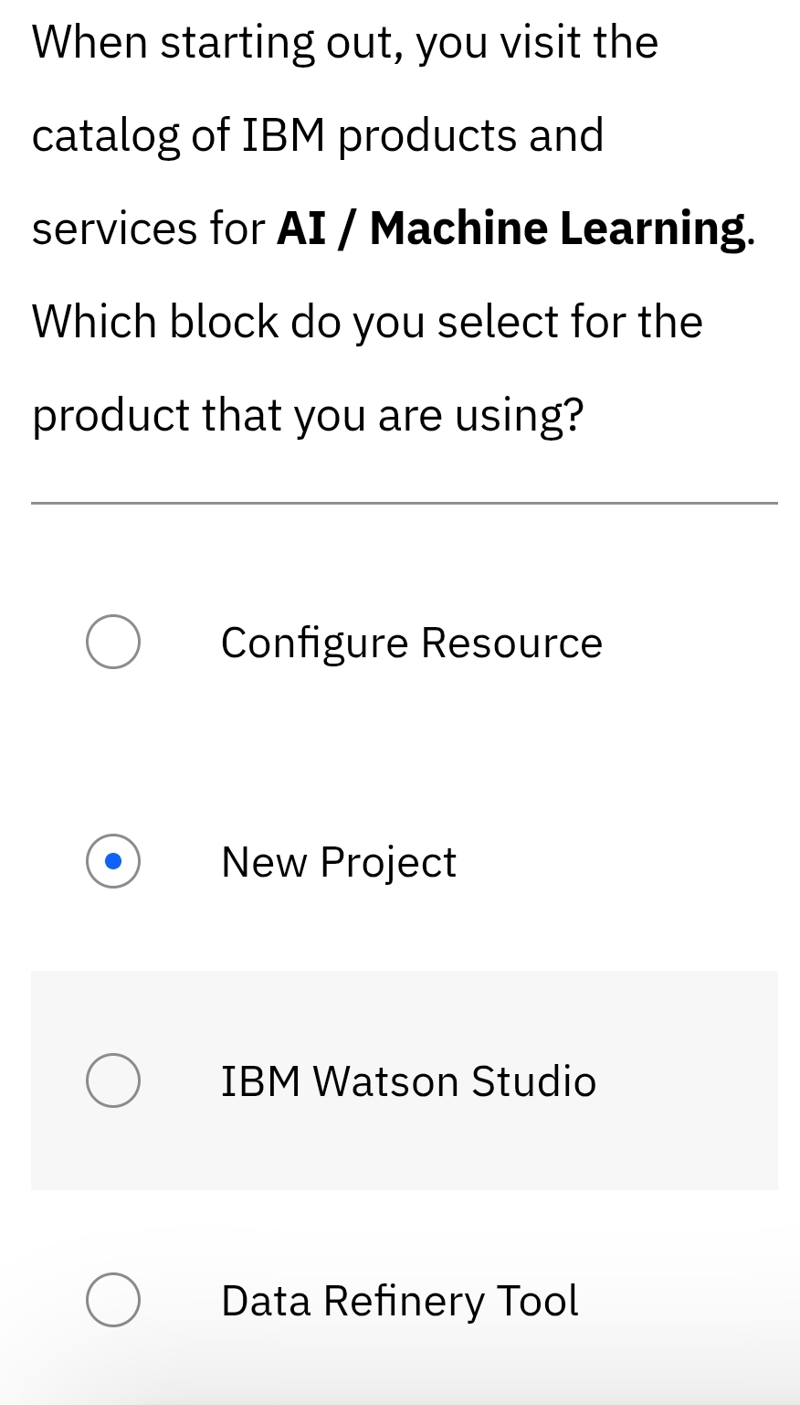Click the "IBM Watson Studio" label text

[x=407, y=1081]
